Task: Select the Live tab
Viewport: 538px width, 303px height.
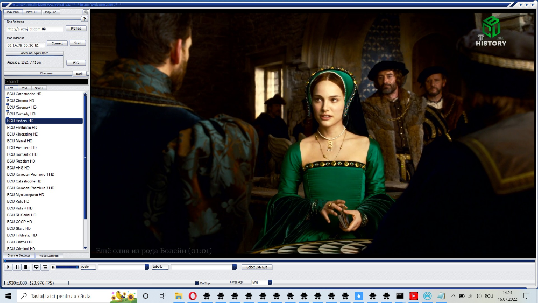Action: (11, 88)
